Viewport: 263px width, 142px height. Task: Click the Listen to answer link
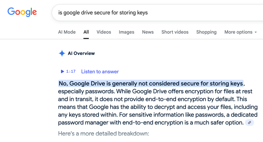tap(100, 72)
